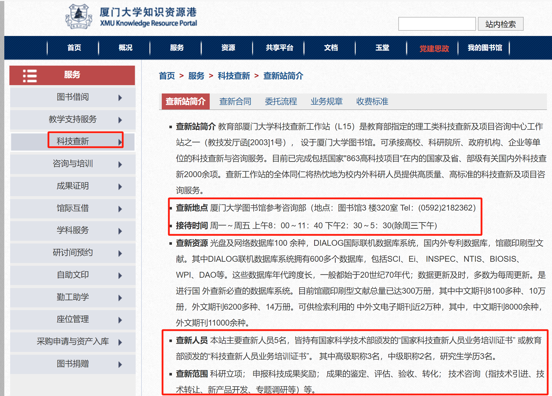Open 自助文印 in the sidebar
The width and height of the screenshot is (552, 396).
[73, 275]
